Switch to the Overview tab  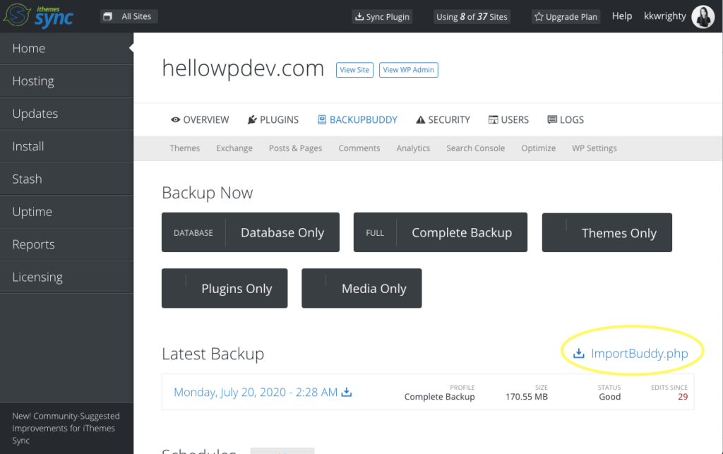click(x=200, y=120)
